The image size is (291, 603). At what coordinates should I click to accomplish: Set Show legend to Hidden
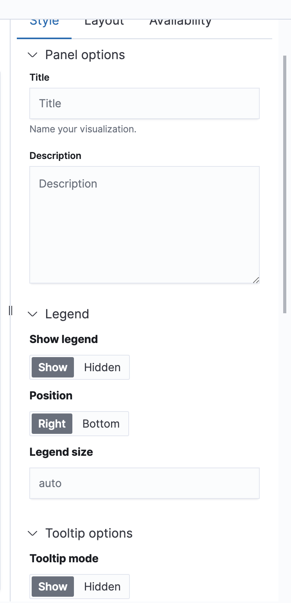coord(102,367)
